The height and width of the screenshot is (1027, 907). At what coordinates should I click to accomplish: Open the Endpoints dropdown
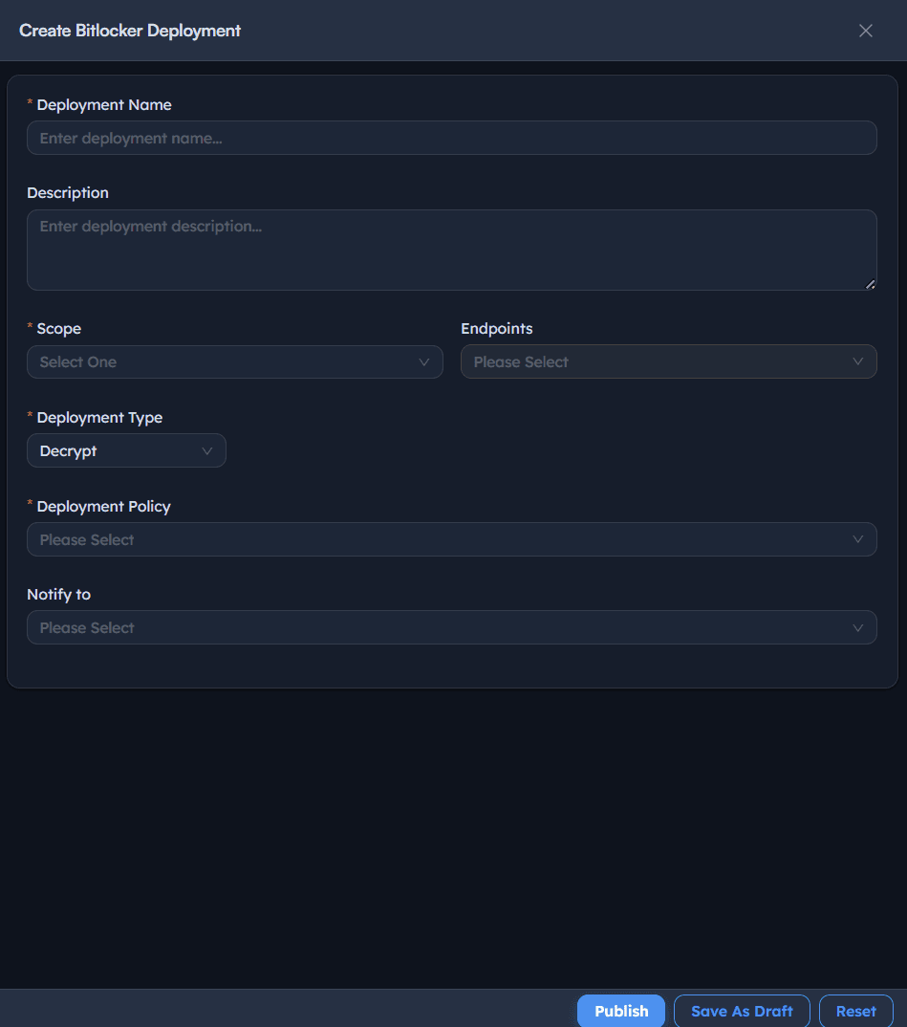click(669, 361)
